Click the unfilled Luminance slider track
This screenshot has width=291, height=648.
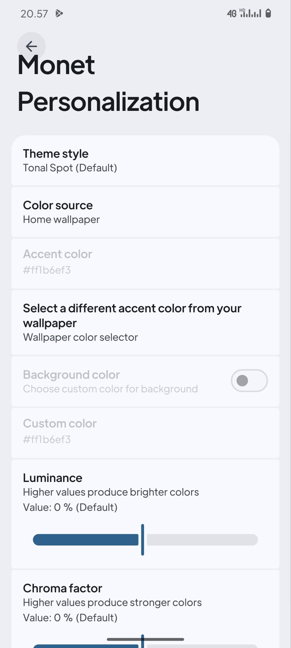(x=202, y=540)
